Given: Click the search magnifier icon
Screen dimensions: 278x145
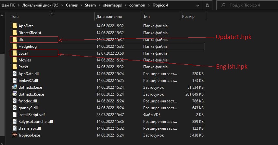Looking at the screenshot, I should 223,5.
